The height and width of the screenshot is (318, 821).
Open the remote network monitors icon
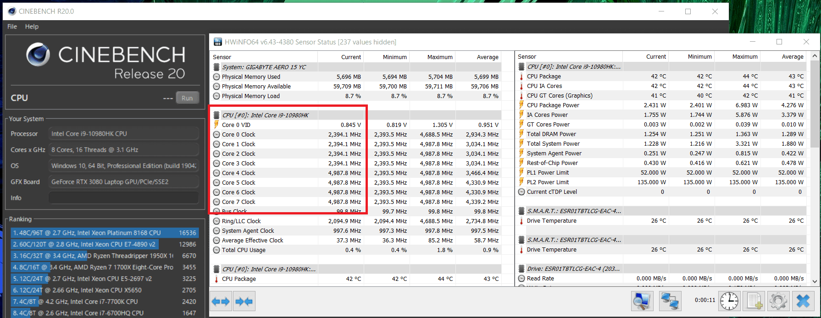[670, 301]
